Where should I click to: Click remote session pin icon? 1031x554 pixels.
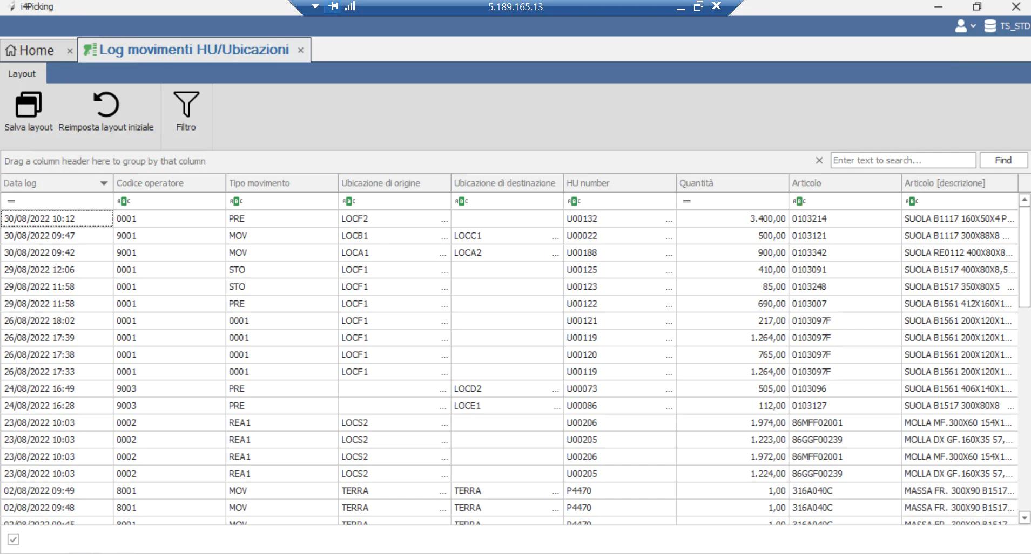pyautogui.click(x=334, y=6)
